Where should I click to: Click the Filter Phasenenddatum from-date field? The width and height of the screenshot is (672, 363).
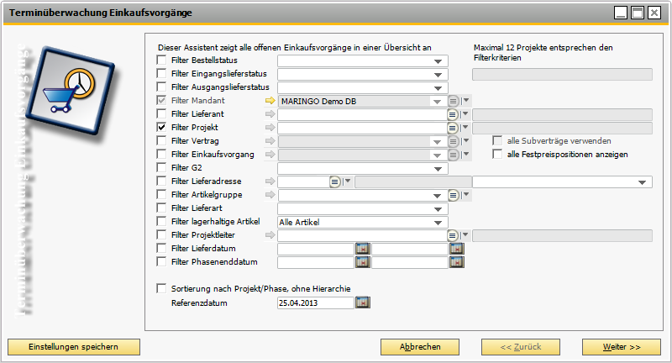point(316,262)
